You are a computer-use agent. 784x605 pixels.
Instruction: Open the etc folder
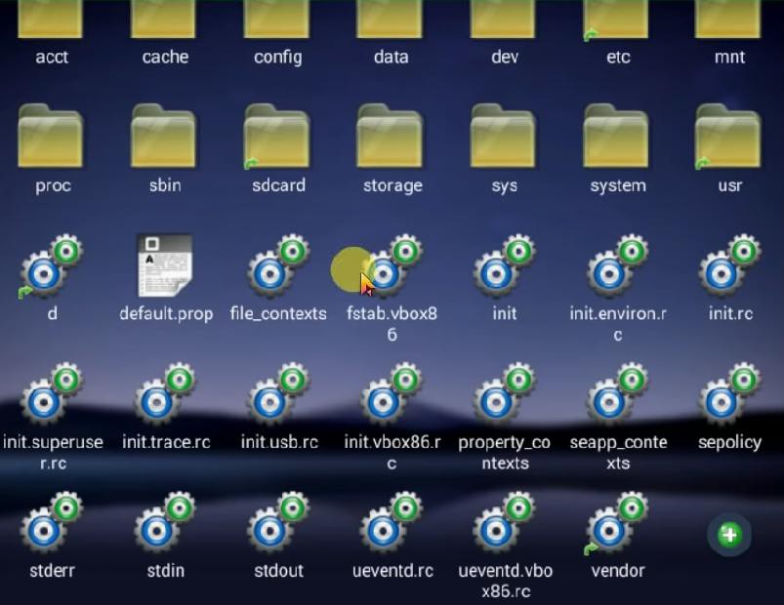point(617,21)
